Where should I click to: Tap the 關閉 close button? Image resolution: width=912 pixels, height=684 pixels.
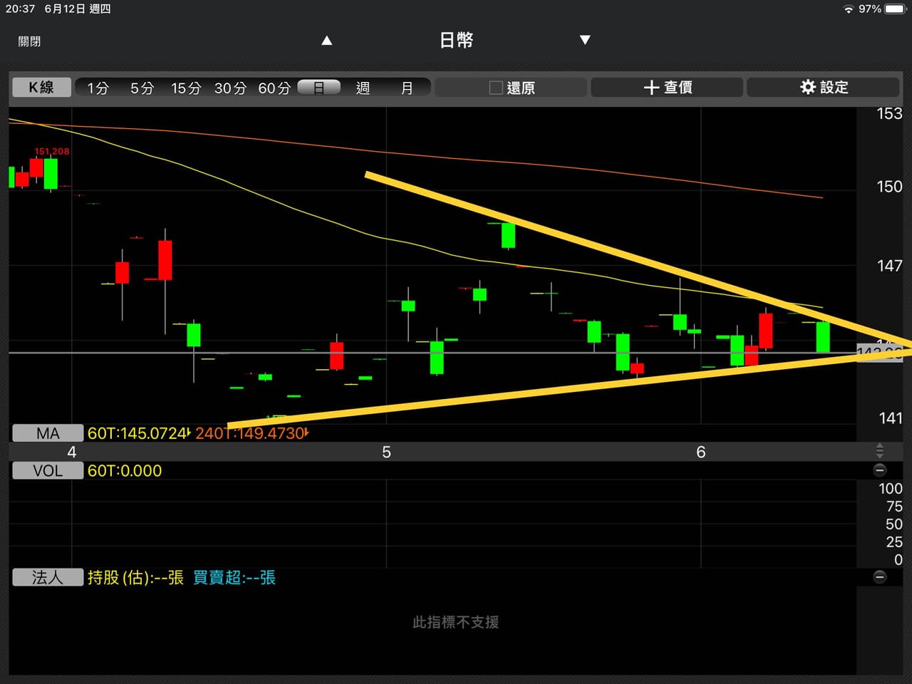pyautogui.click(x=29, y=41)
